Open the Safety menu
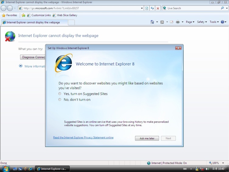229x172 pixels. pos(202,22)
